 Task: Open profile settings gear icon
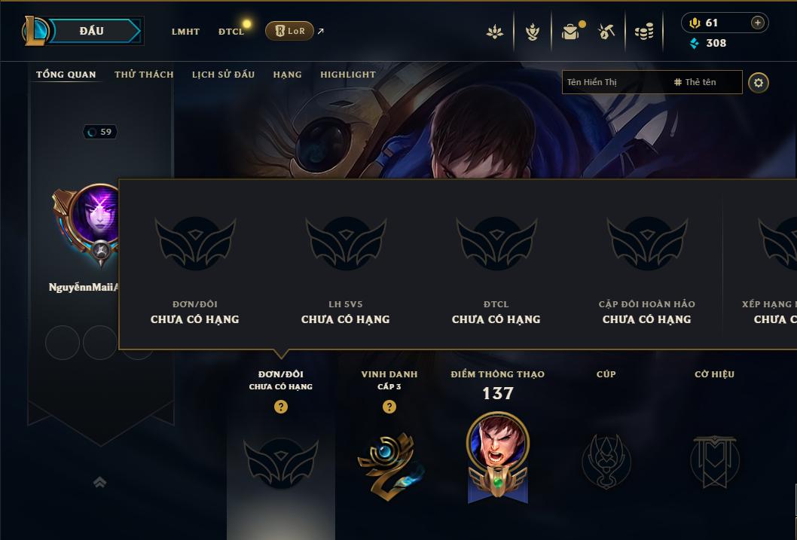coord(759,83)
